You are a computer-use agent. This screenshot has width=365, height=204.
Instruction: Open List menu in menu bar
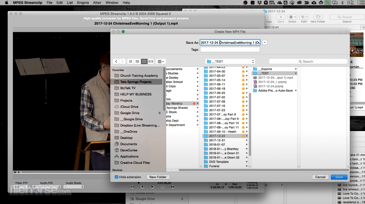pyautogui.click(x=70, y=3)
